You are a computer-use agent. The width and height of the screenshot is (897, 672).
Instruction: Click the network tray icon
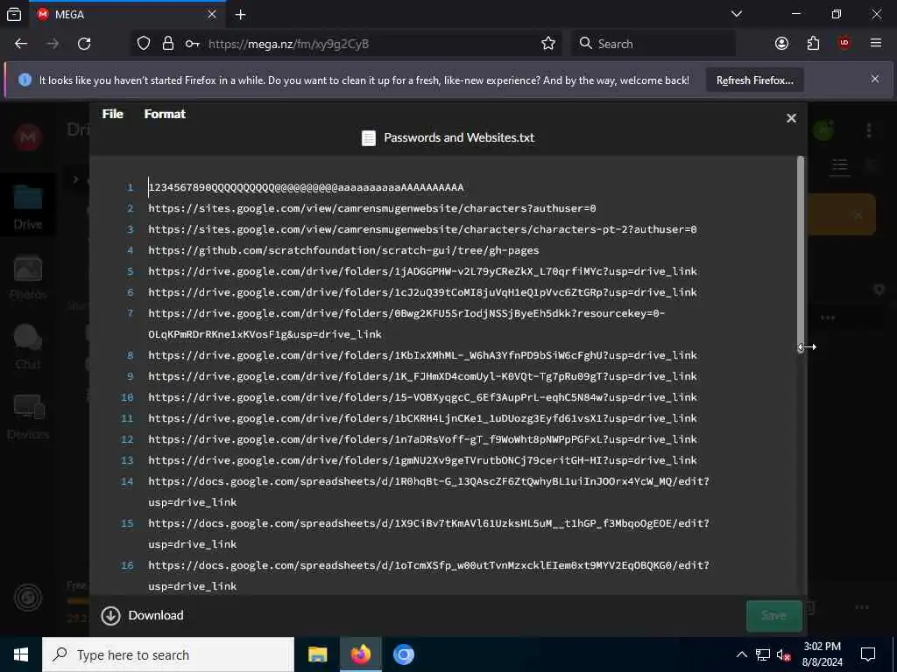pyautogui.click(x=763, y=654)
